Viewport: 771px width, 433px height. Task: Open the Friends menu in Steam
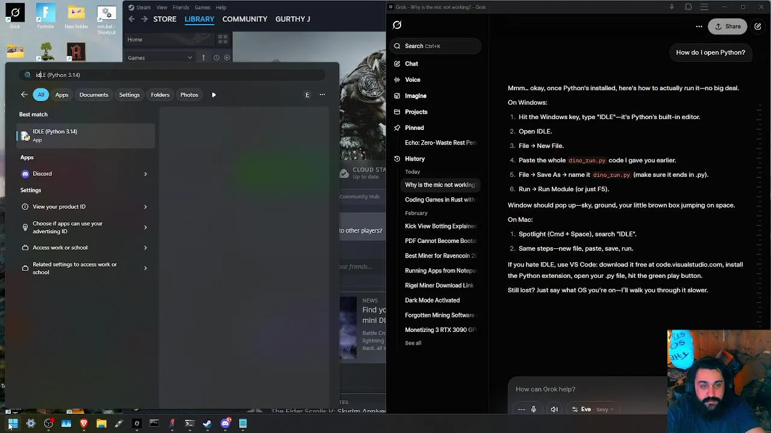pos(181,7)
